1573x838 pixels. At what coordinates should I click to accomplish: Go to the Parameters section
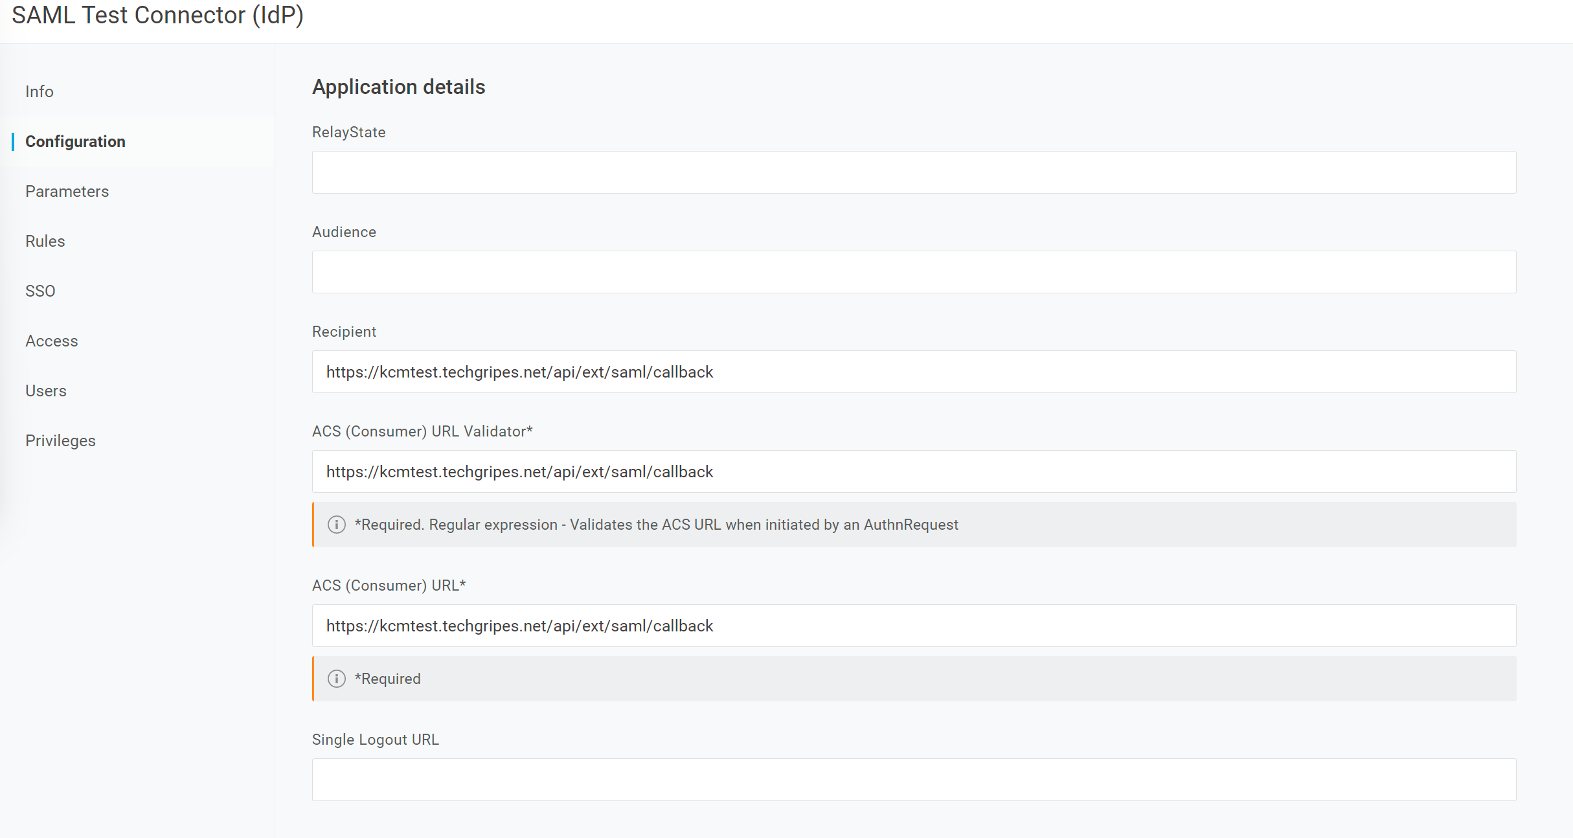67,191
